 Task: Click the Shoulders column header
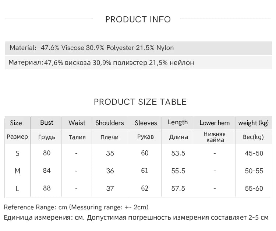click(110, 123)
